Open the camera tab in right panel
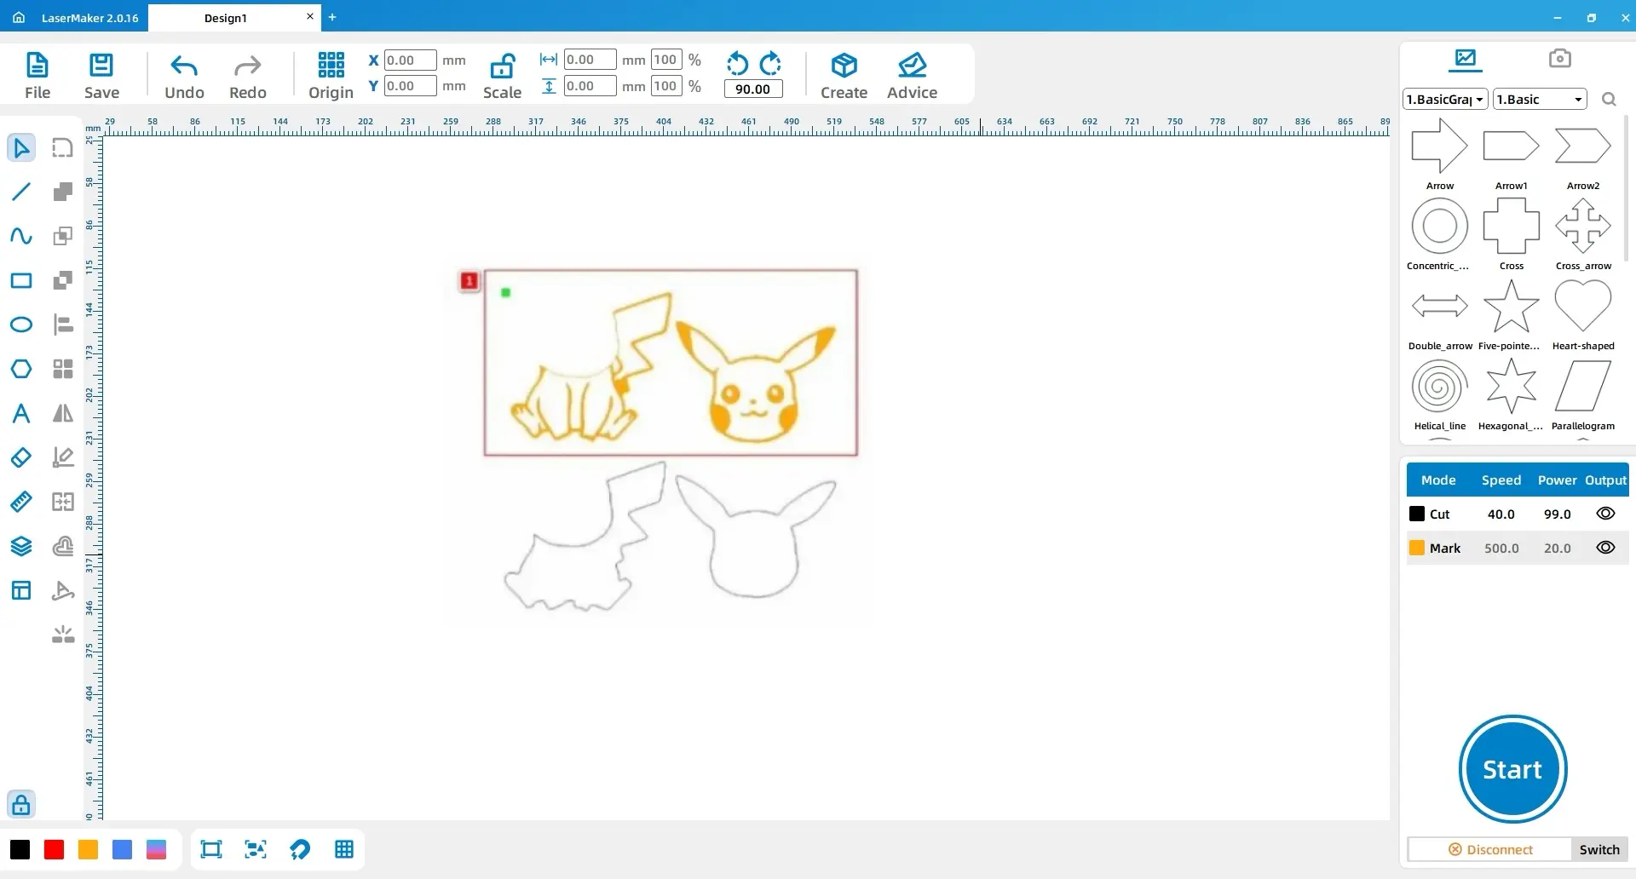Image resolution: width=1636 pixels, height=879 pixels. [x=1560, y=59]
